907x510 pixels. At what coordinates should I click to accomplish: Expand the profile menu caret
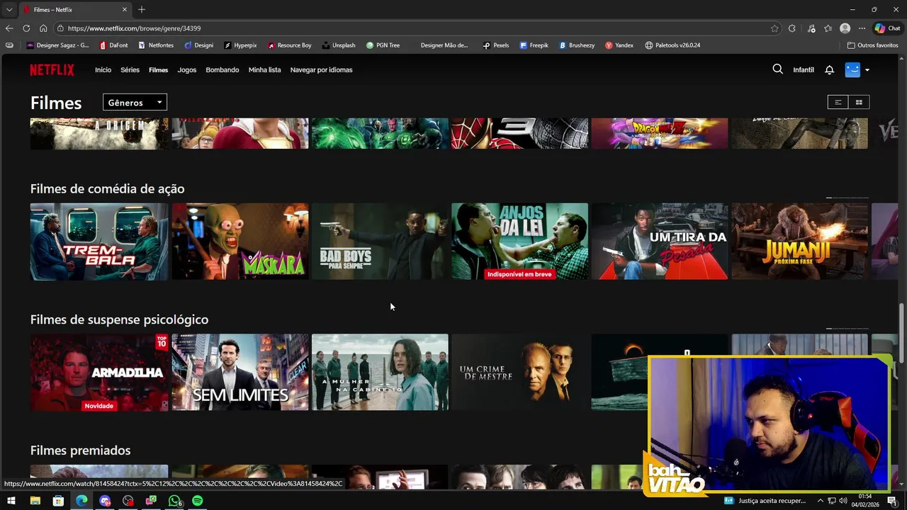pos(867,70)
